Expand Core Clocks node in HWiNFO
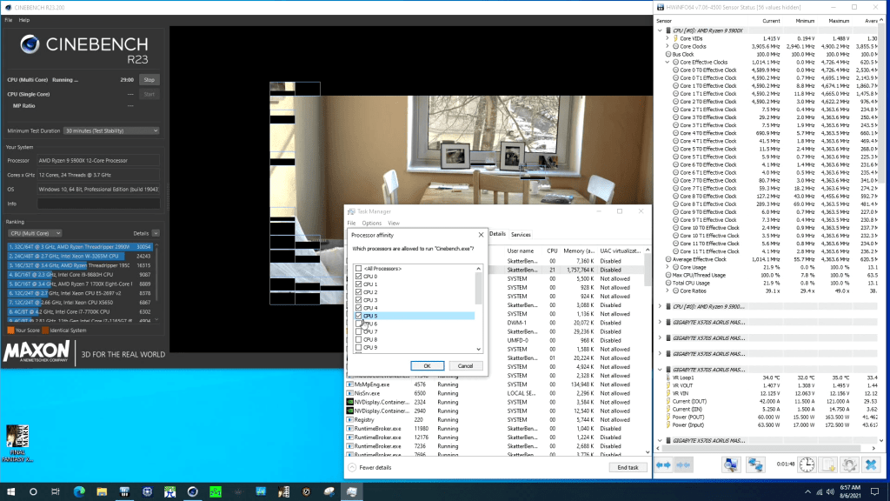Screen dimensions: 890x501 coord(667,47)
